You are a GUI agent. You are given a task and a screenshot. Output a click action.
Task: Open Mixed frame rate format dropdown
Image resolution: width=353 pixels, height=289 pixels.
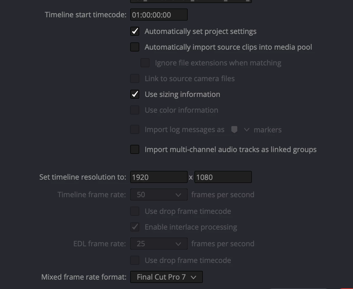(166, 277)
